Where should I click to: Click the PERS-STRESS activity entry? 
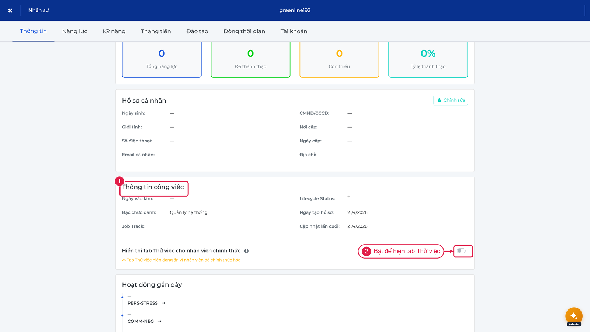142,303
